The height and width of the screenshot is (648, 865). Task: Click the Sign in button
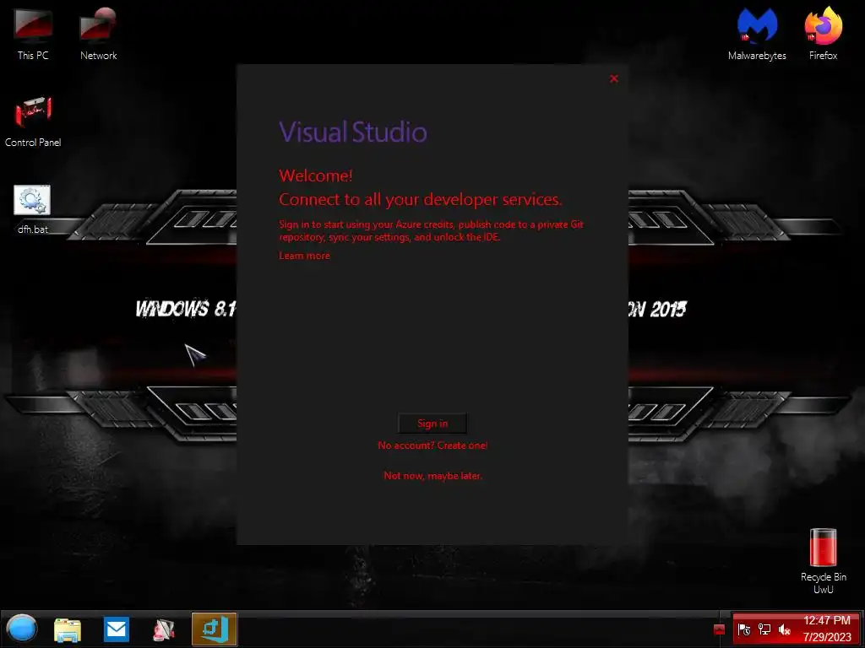tap(432, 424)
